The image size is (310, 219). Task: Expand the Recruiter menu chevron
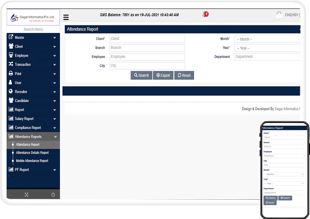(x=55, y=92)
